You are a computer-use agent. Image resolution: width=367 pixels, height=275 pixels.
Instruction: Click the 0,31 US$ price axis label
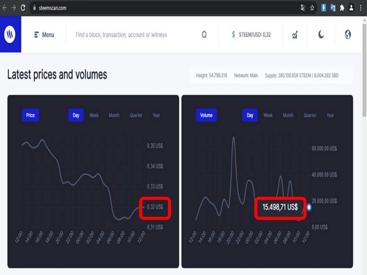[155, 227]
